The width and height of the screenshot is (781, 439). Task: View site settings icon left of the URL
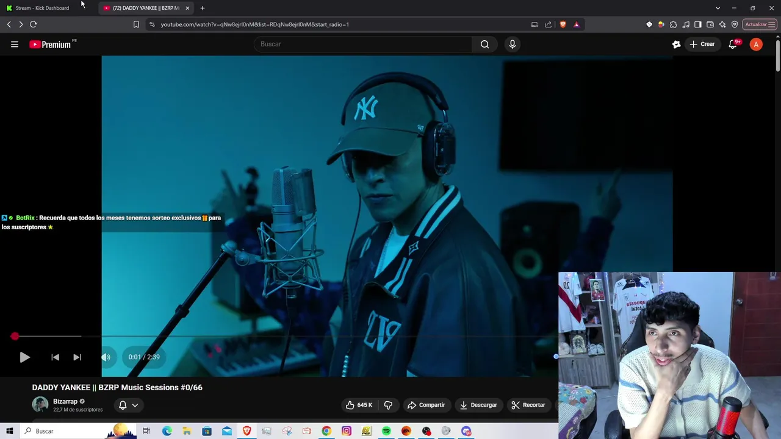(x=152, y=24)
